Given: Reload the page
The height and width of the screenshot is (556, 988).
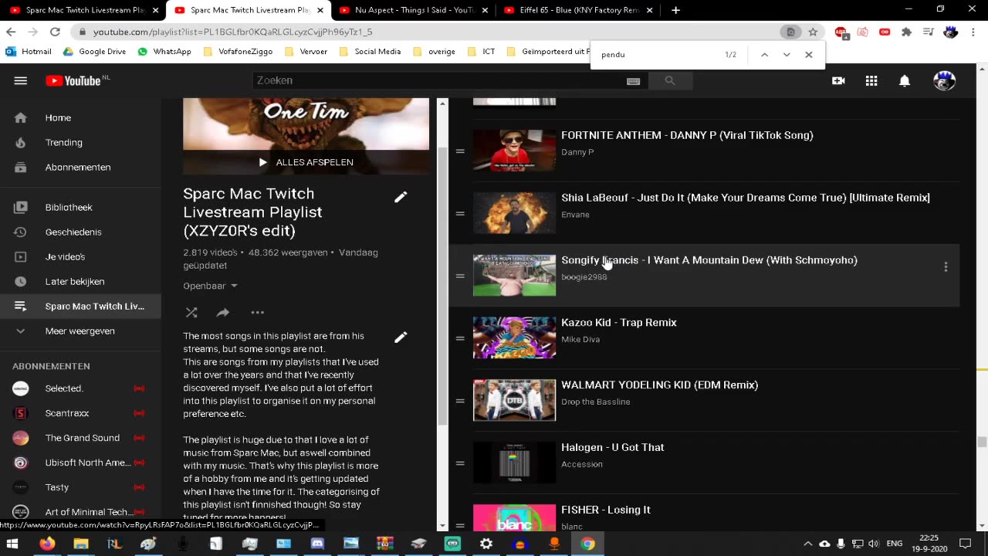Looking at the screenshot, I should tap(55, 32).
